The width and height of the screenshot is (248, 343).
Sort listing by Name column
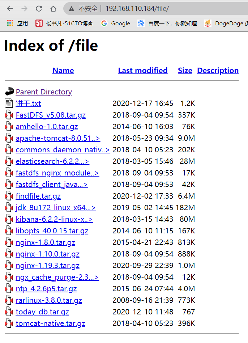pos(63,71)
